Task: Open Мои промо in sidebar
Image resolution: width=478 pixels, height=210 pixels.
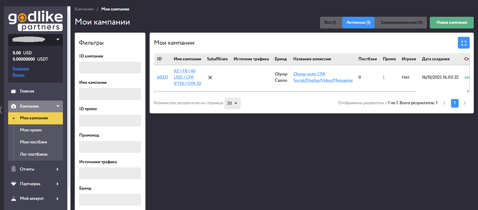Action: click(31, 130)
